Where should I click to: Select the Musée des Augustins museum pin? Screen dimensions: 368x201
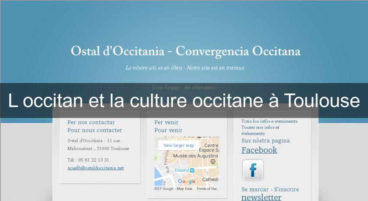(213, 161)
